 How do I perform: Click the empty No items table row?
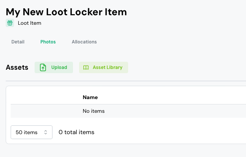[x=94, y=111]
